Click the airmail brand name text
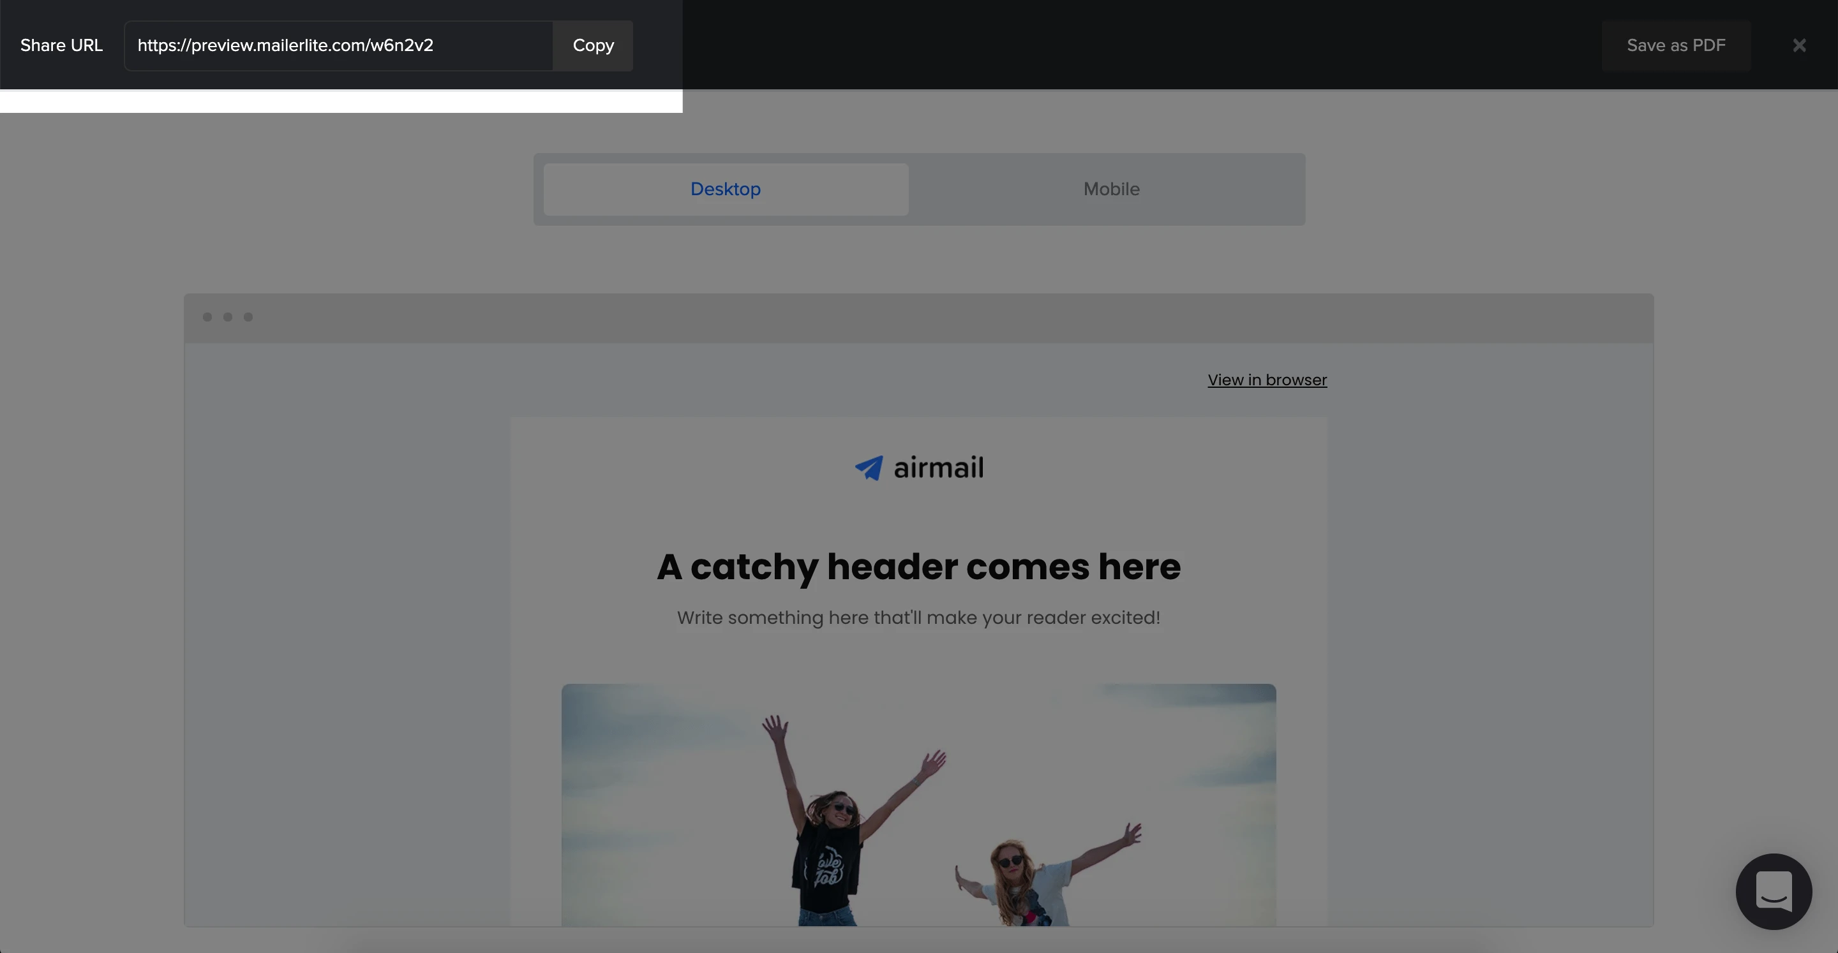Screen dimensions: 1838x953 click(x=938, y=468)
